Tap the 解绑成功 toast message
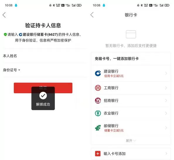 (x=43, y=98)
